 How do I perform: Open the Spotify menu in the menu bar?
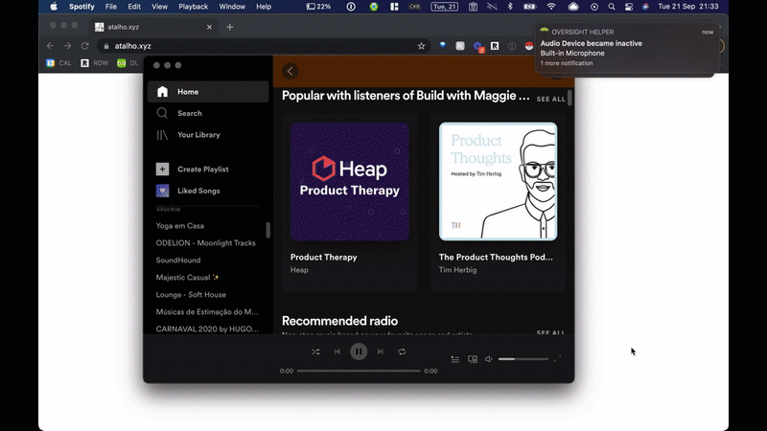click(x=81, y=7)
